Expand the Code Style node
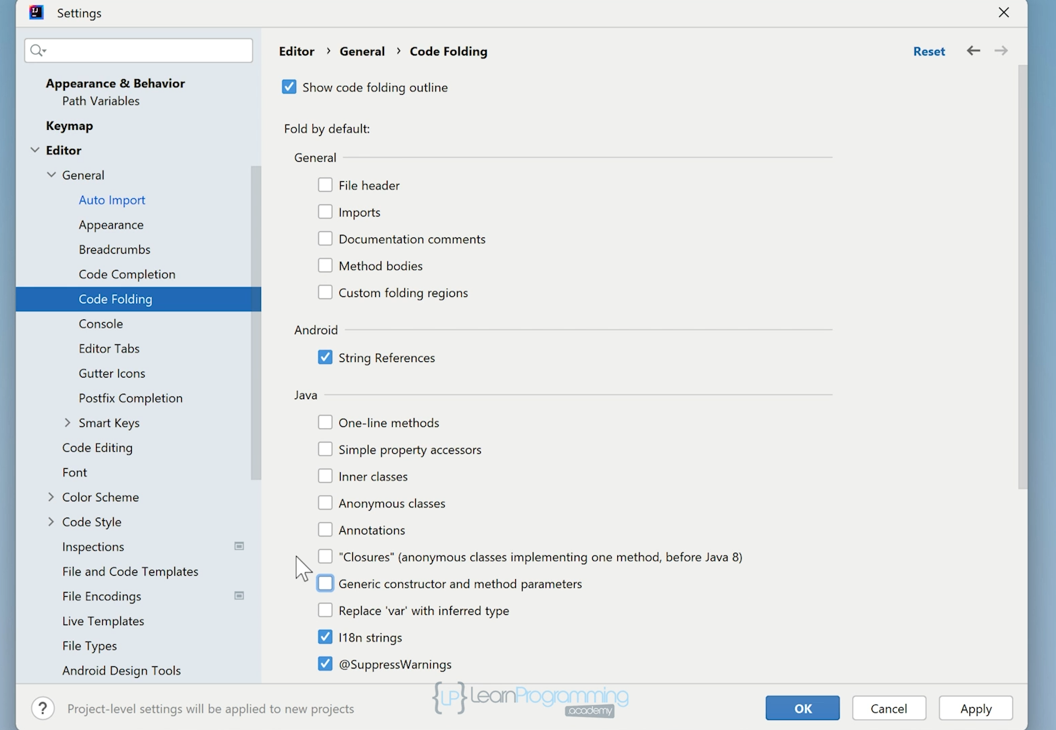 coord(51,522)
